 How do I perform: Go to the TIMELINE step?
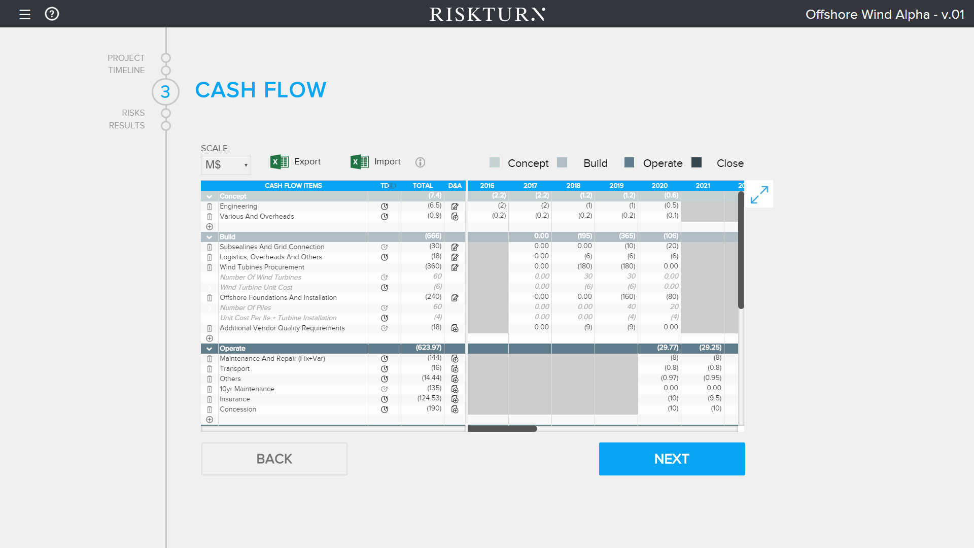pos(165,70)
